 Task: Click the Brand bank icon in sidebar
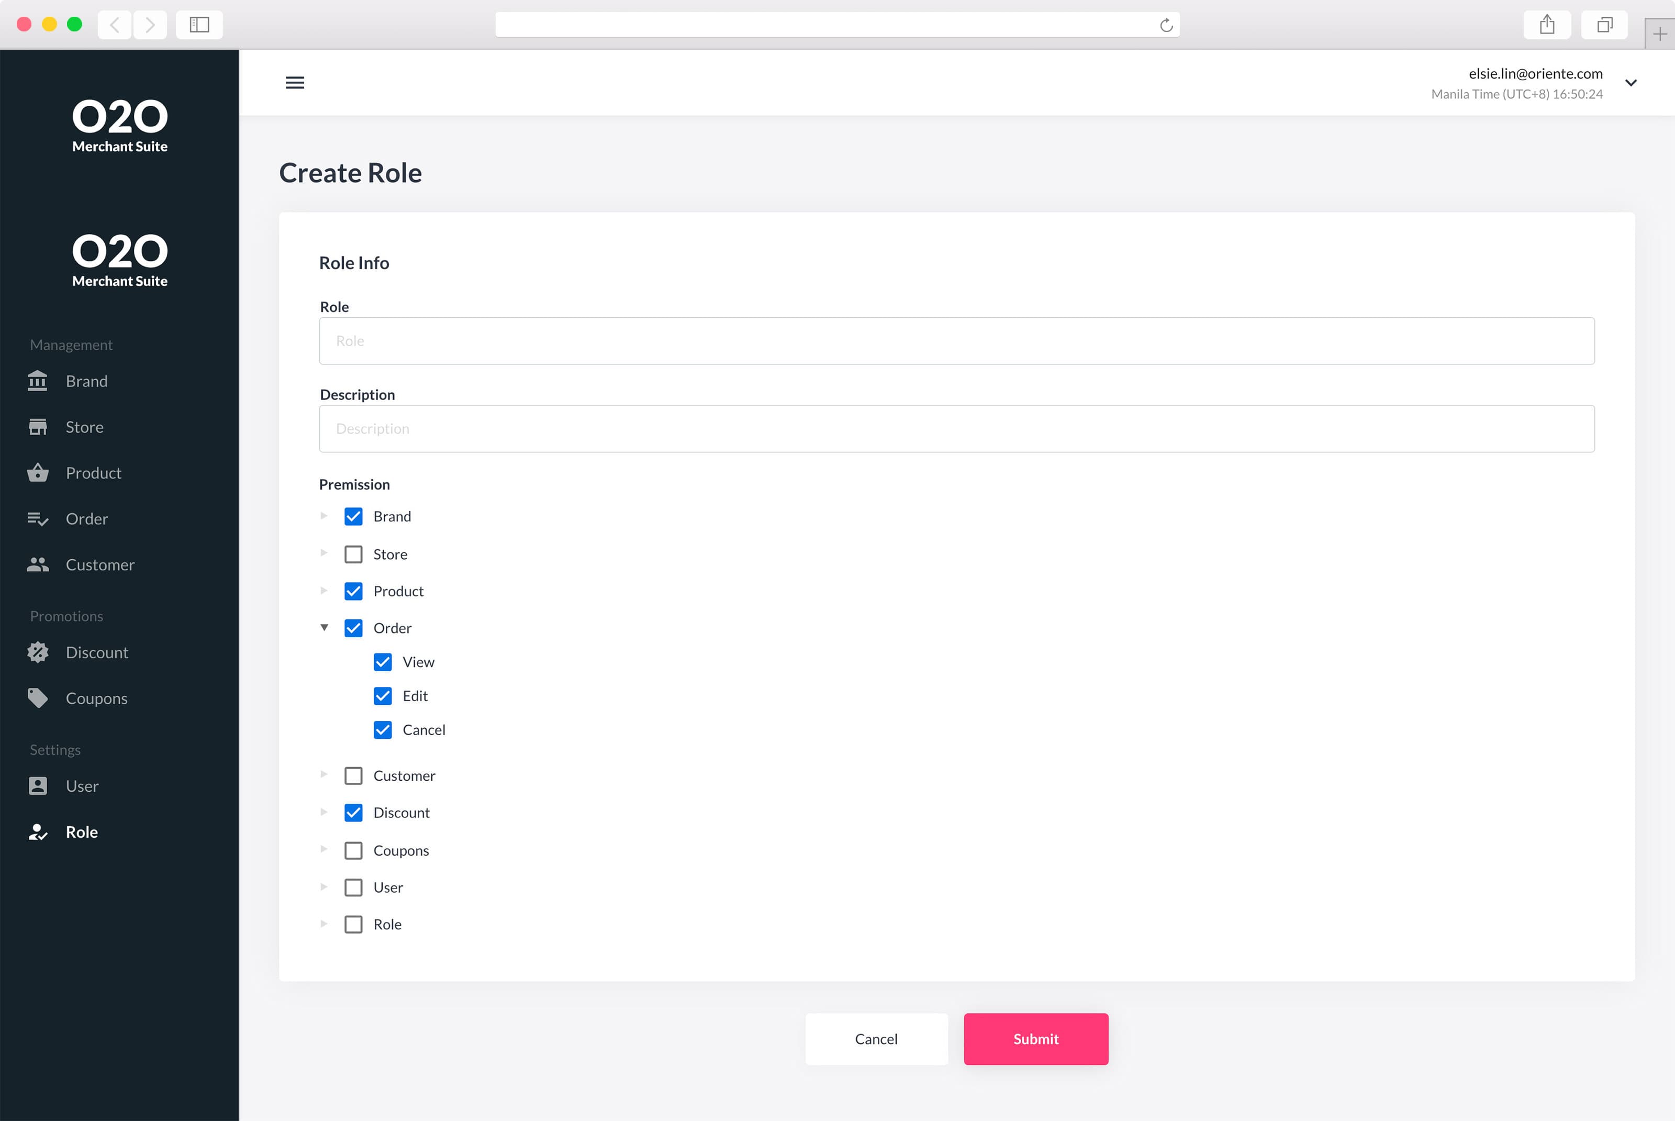37,381
